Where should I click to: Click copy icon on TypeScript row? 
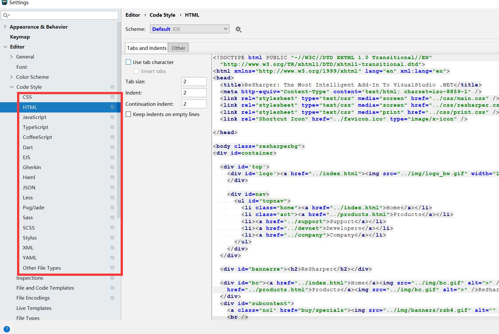[112, 127]
